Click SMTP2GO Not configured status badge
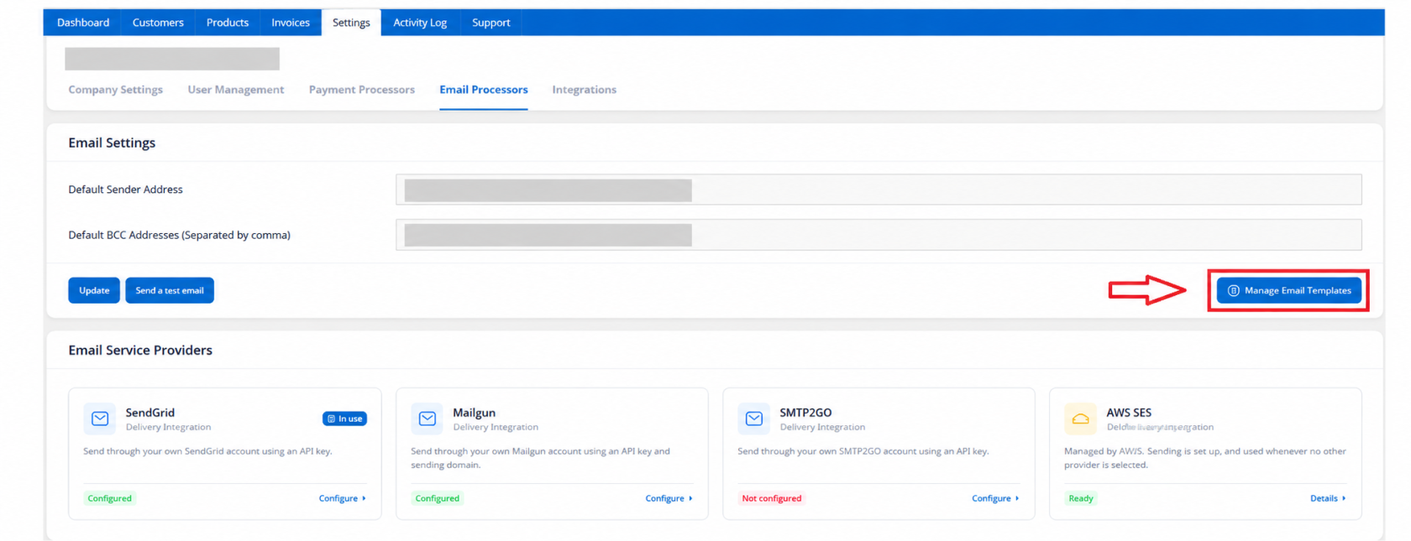1411x541 pixels. (772, 498)
